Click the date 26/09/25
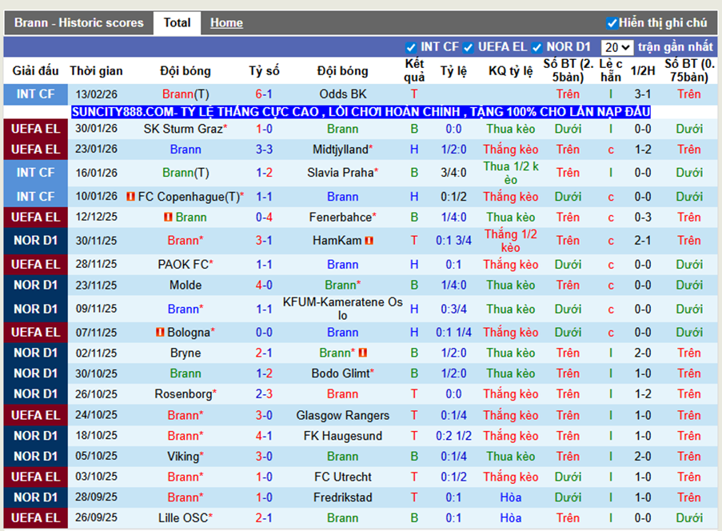This screenshot has height=531, width=722. tap(96, 518)
